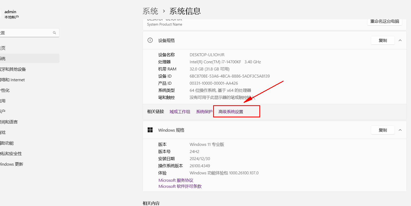Collapse the 设备规格 section chevron
This screenshot has width=411, height=206.
click(400, 40)
